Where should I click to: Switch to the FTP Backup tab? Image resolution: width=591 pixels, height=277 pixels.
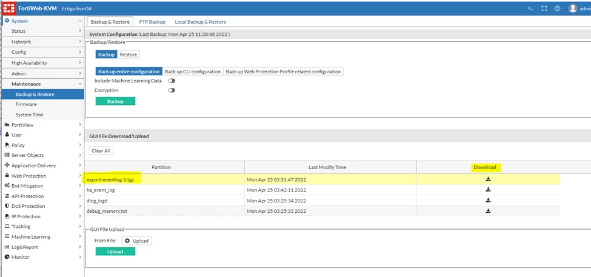[152, 22]
